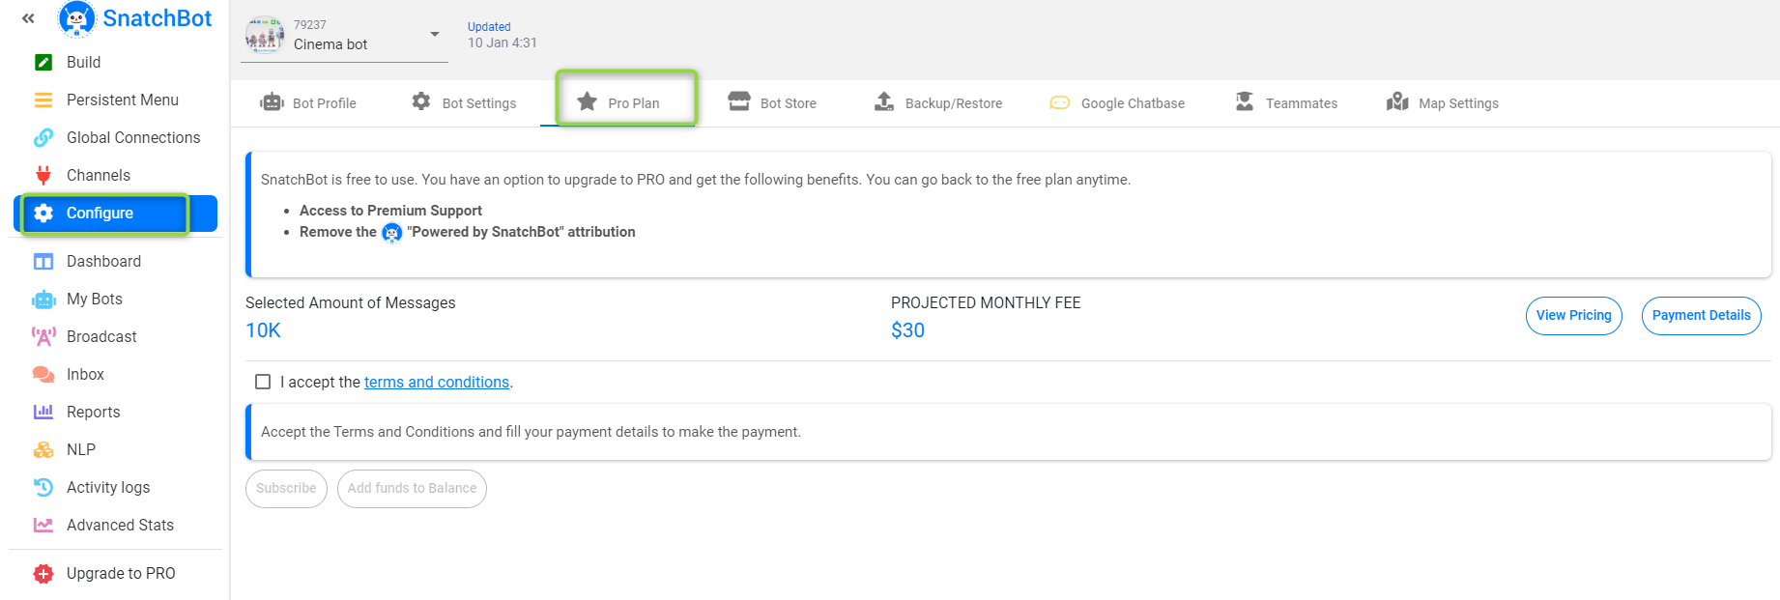Switch to the Bot Settings tab
Image resolution: width=1780 pixels, height=600 pixels.
pos(464,103)
